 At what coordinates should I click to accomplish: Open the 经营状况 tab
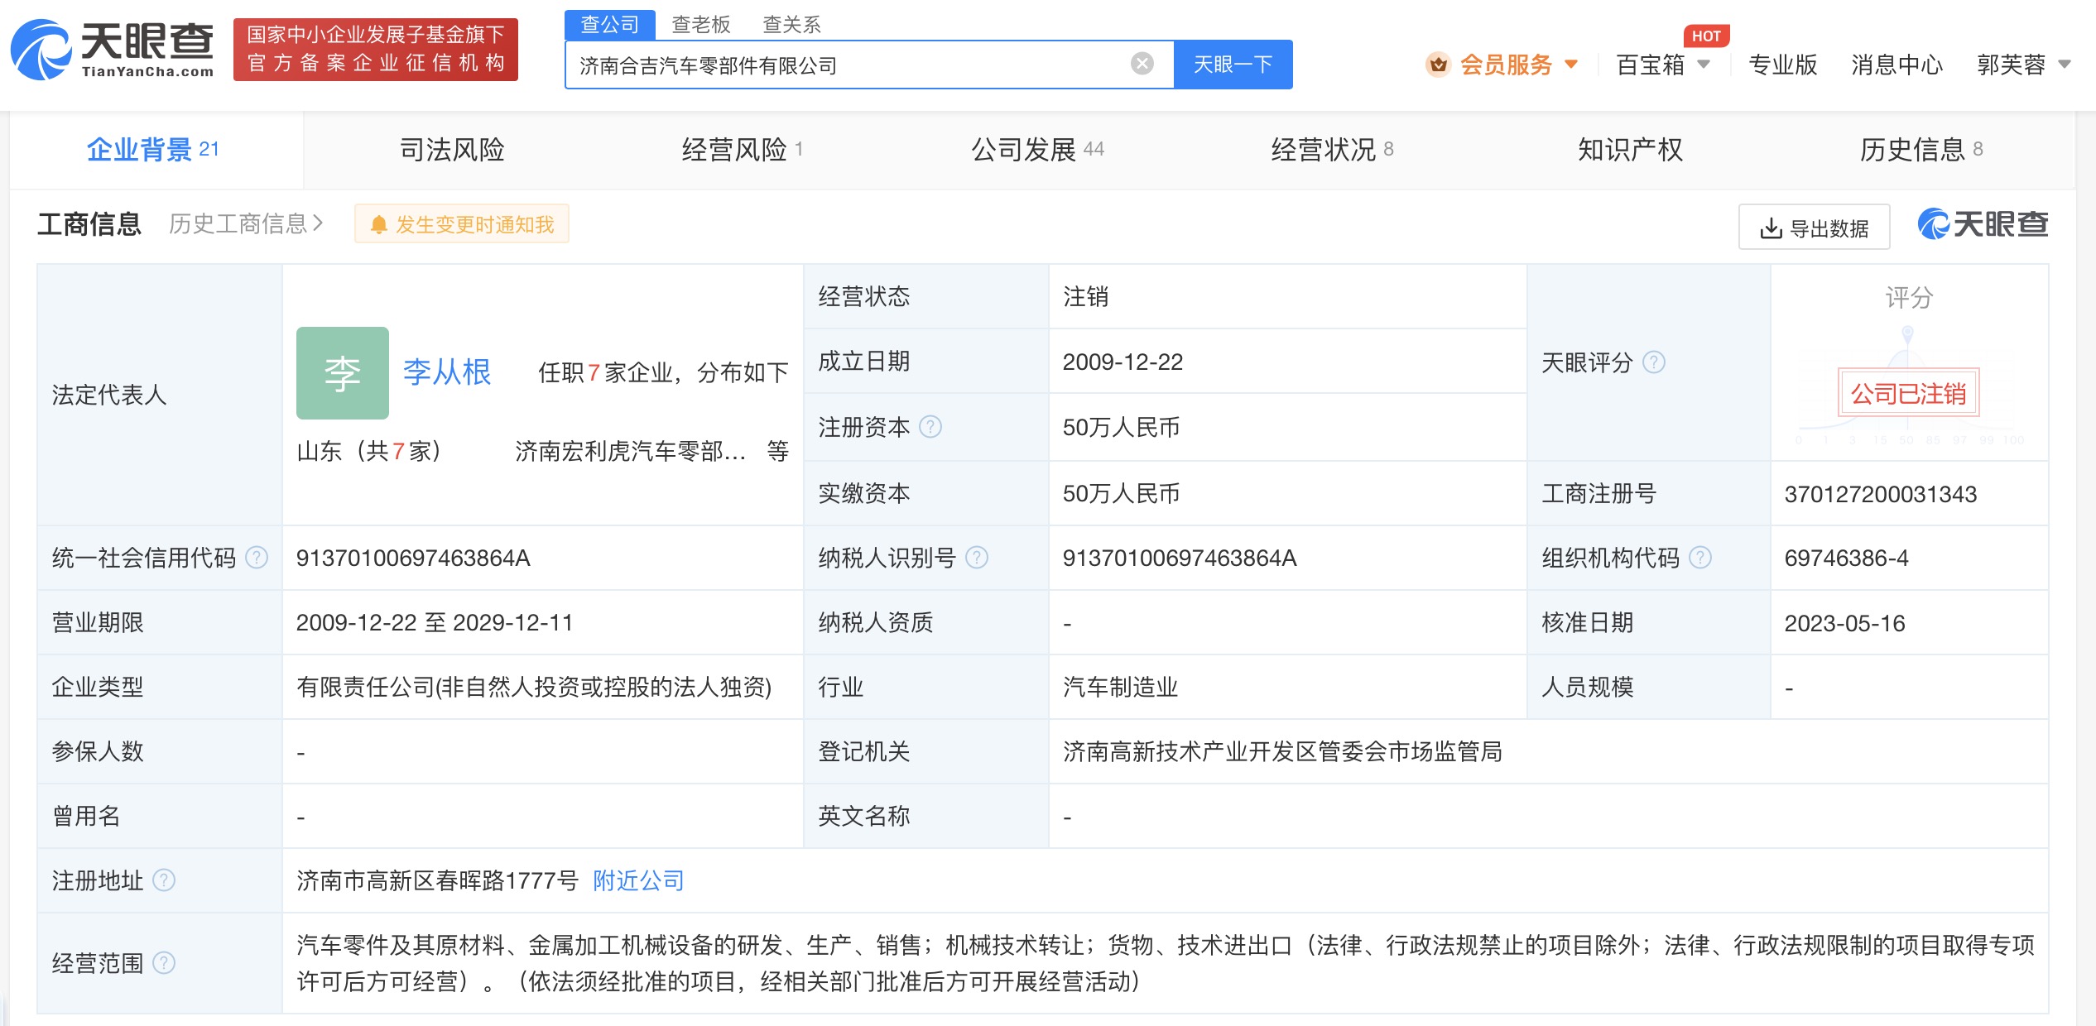pos(1333,150)
